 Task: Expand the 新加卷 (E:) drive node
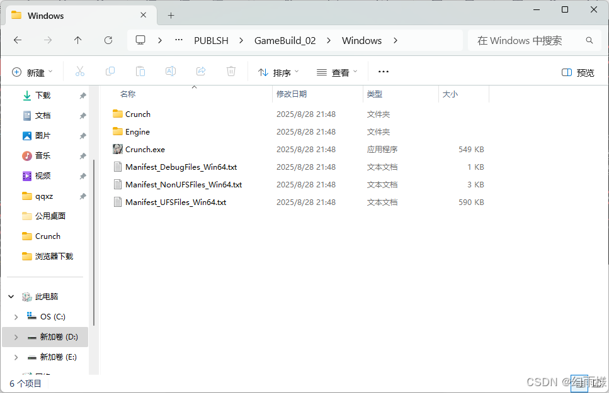(x=16, y=357)
